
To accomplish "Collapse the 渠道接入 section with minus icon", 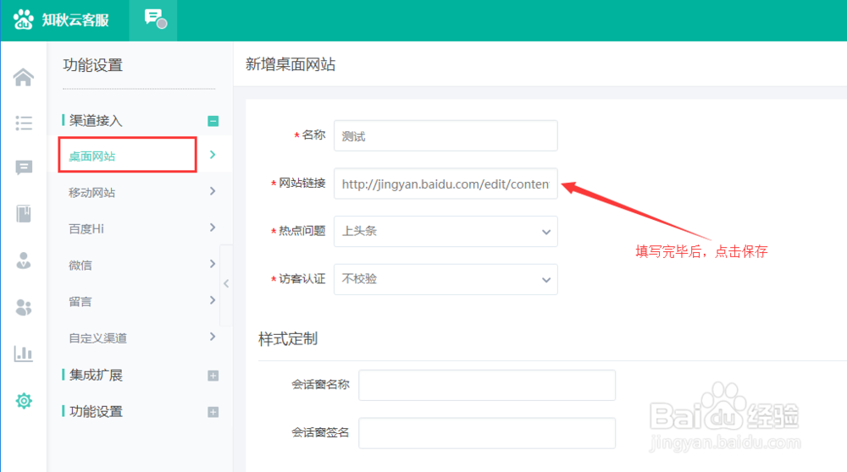I will tap(213, 121).
